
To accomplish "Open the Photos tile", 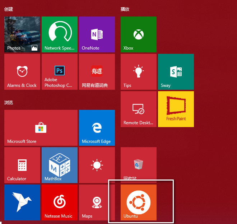I will 22,34.
